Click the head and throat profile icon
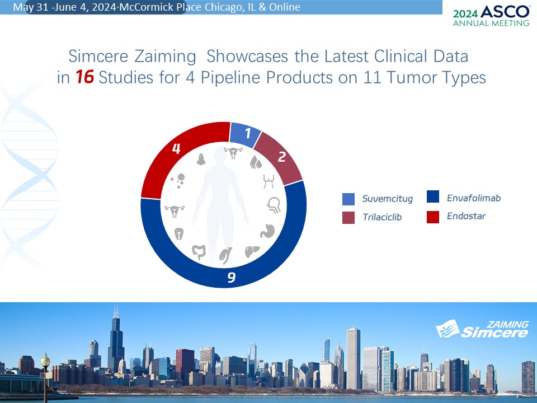Viewport: 537px width, 403px height. click(274, 205)
